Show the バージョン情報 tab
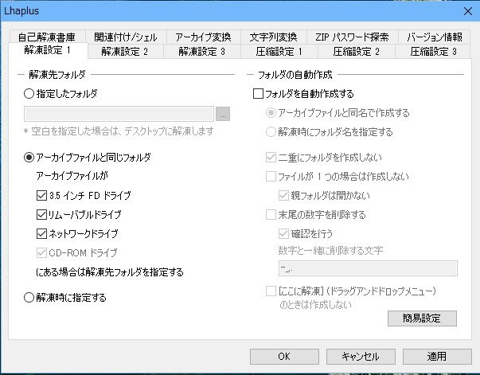 (x=435, y=37)
